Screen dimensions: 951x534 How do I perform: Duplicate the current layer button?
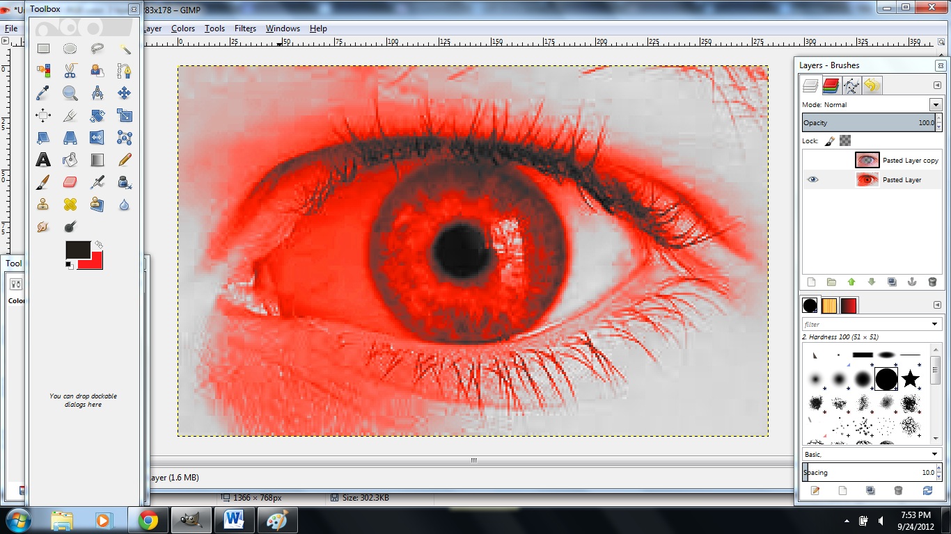pyautogui.click(x=892, y=282)
